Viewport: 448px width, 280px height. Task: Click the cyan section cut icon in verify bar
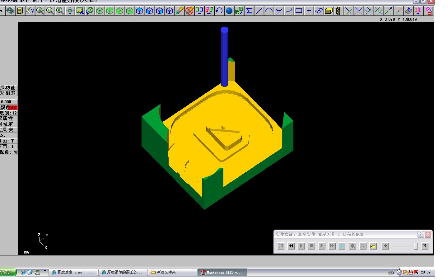pos(342,246)
